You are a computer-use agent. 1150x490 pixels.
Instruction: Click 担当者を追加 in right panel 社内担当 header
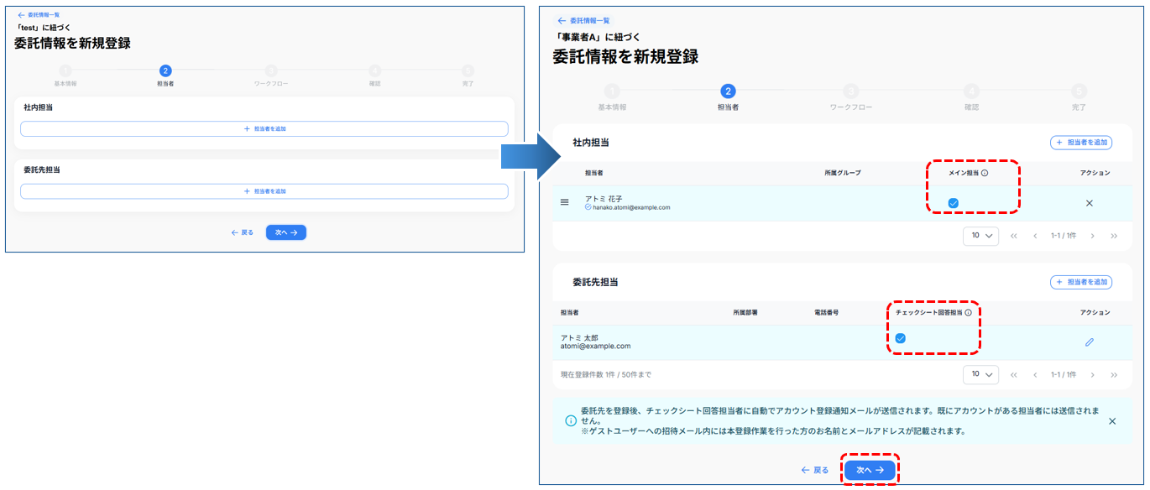tap(1080, 143)
